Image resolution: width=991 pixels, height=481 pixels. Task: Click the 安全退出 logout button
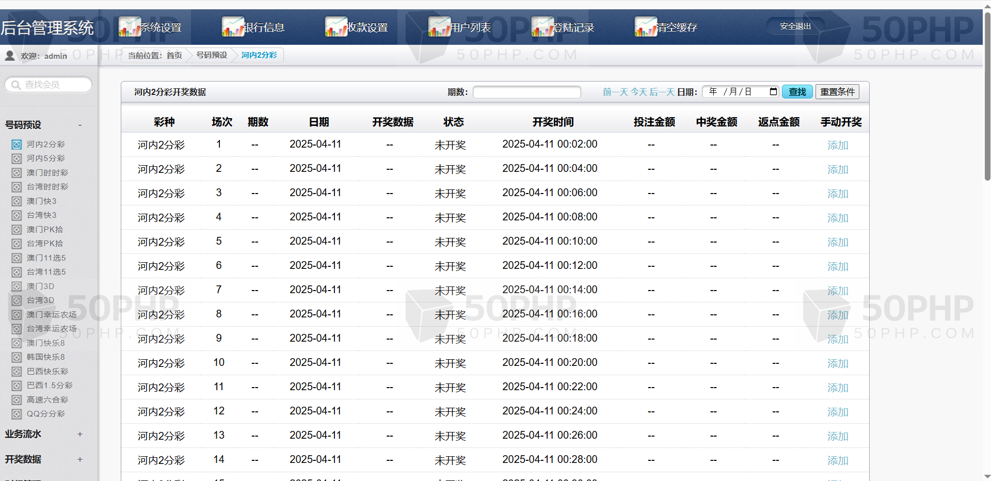point(795,26)
